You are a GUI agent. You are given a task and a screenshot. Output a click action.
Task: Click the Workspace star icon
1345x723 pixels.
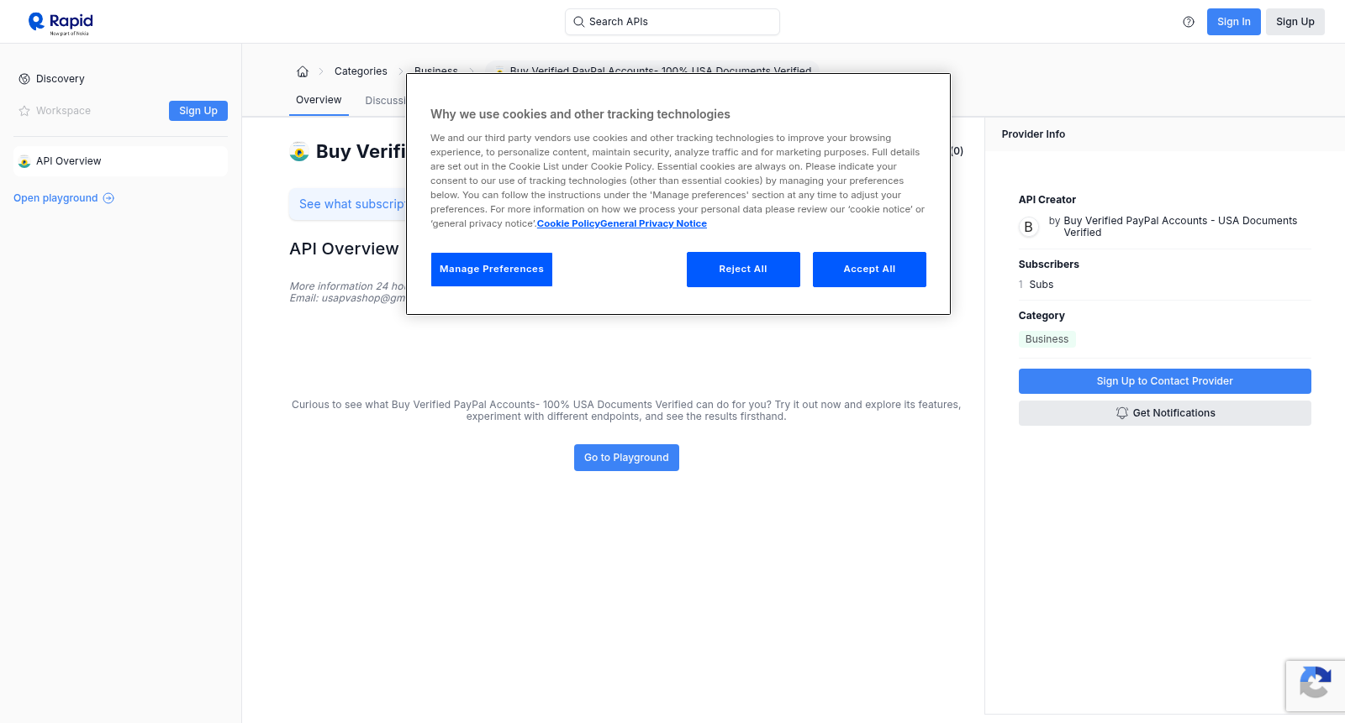[24, 111]
